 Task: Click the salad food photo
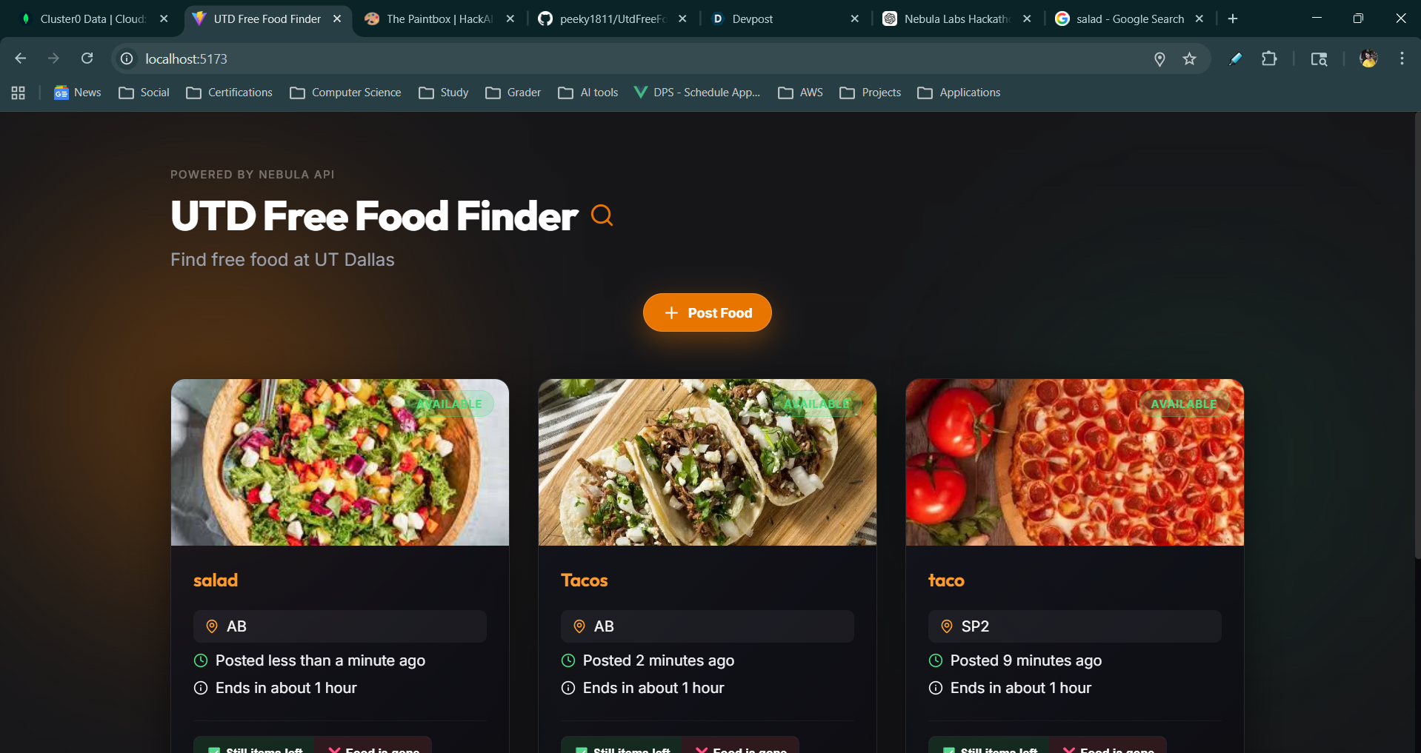[340, 463]
